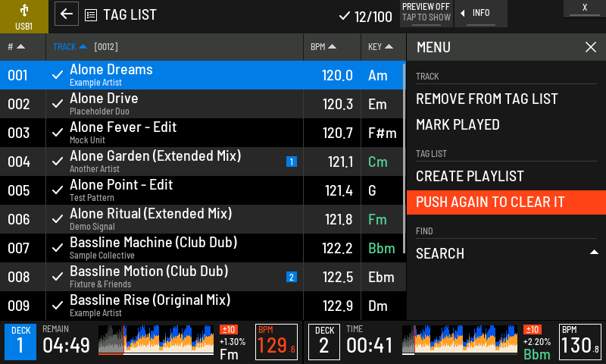This screenshot has height=364, width=606.
Task: Close the MENU panel with X icon
Action: (x=591, y=47)
